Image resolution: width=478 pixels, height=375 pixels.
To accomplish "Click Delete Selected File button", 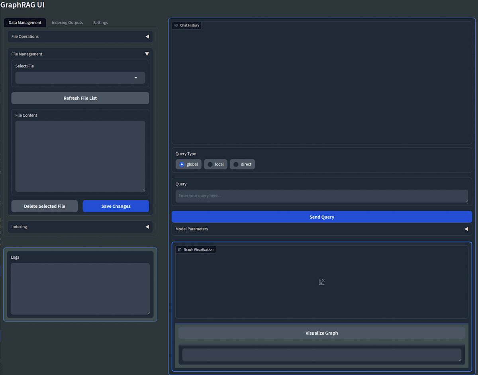I will click(x=45, y=206).
